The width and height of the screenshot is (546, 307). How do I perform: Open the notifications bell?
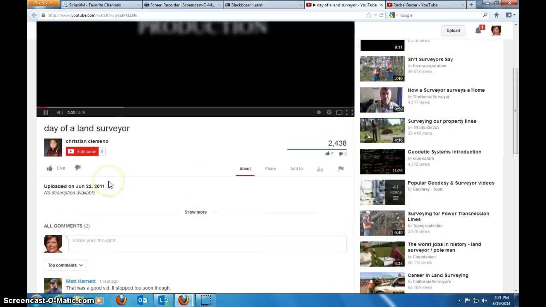[x=478, y=30]
